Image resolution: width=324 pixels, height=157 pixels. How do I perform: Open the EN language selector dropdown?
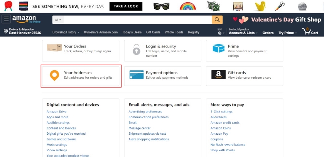pos(221,31)
